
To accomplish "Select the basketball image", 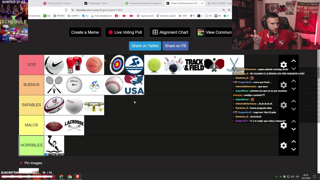I will [x=94, y=65].
